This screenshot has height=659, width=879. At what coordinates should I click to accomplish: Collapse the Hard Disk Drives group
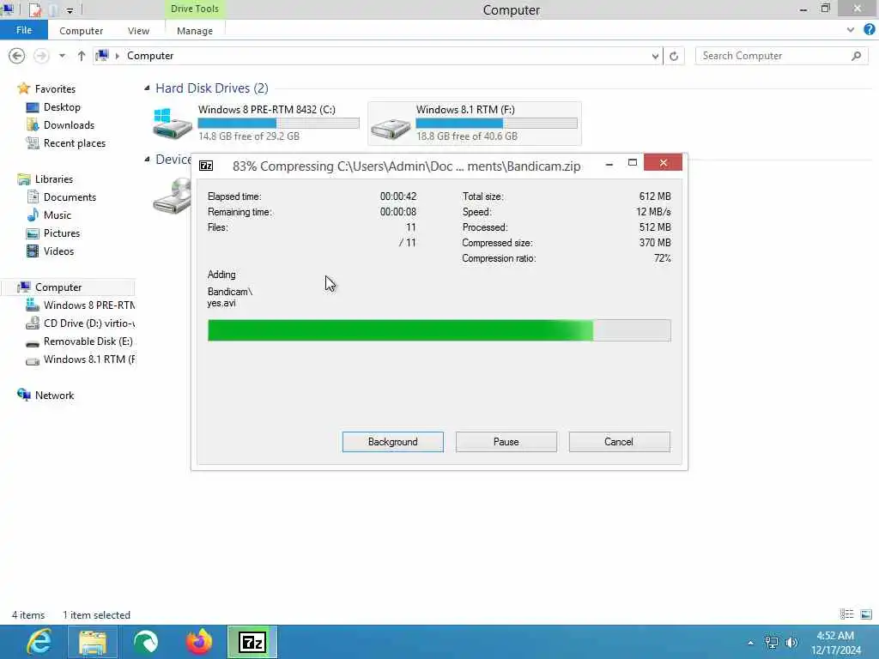pos(147,88)
